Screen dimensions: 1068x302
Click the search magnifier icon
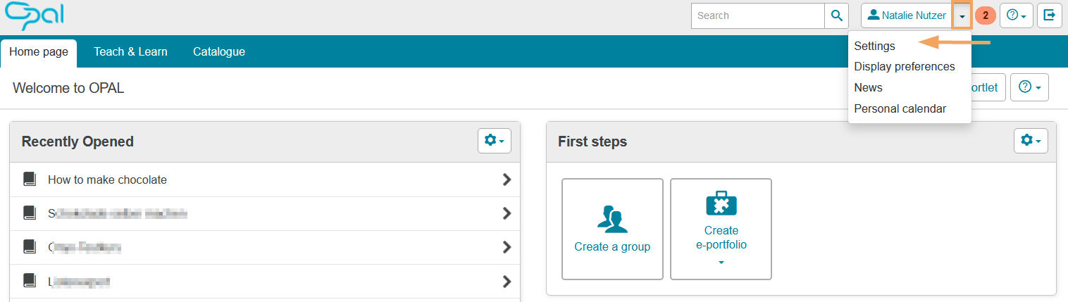pyautogui.click(x=836, y=15)
